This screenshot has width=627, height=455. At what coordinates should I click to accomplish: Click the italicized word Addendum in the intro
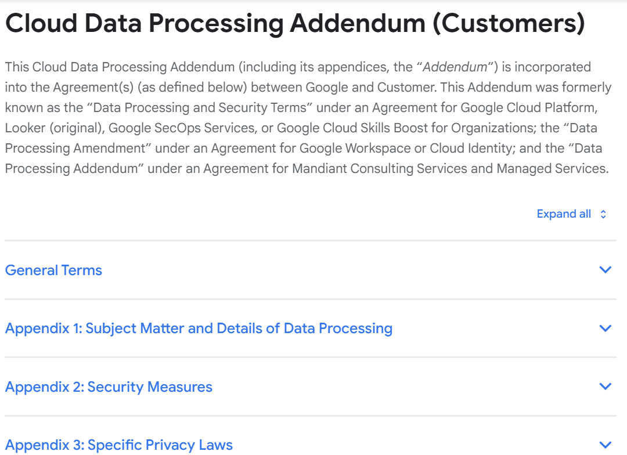click(455, 67)
